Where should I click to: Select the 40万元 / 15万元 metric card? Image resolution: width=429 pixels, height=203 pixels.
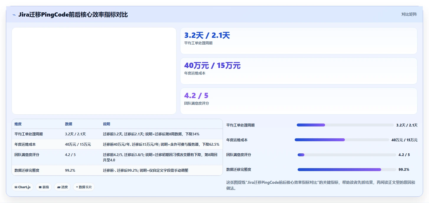click(298, 71)
